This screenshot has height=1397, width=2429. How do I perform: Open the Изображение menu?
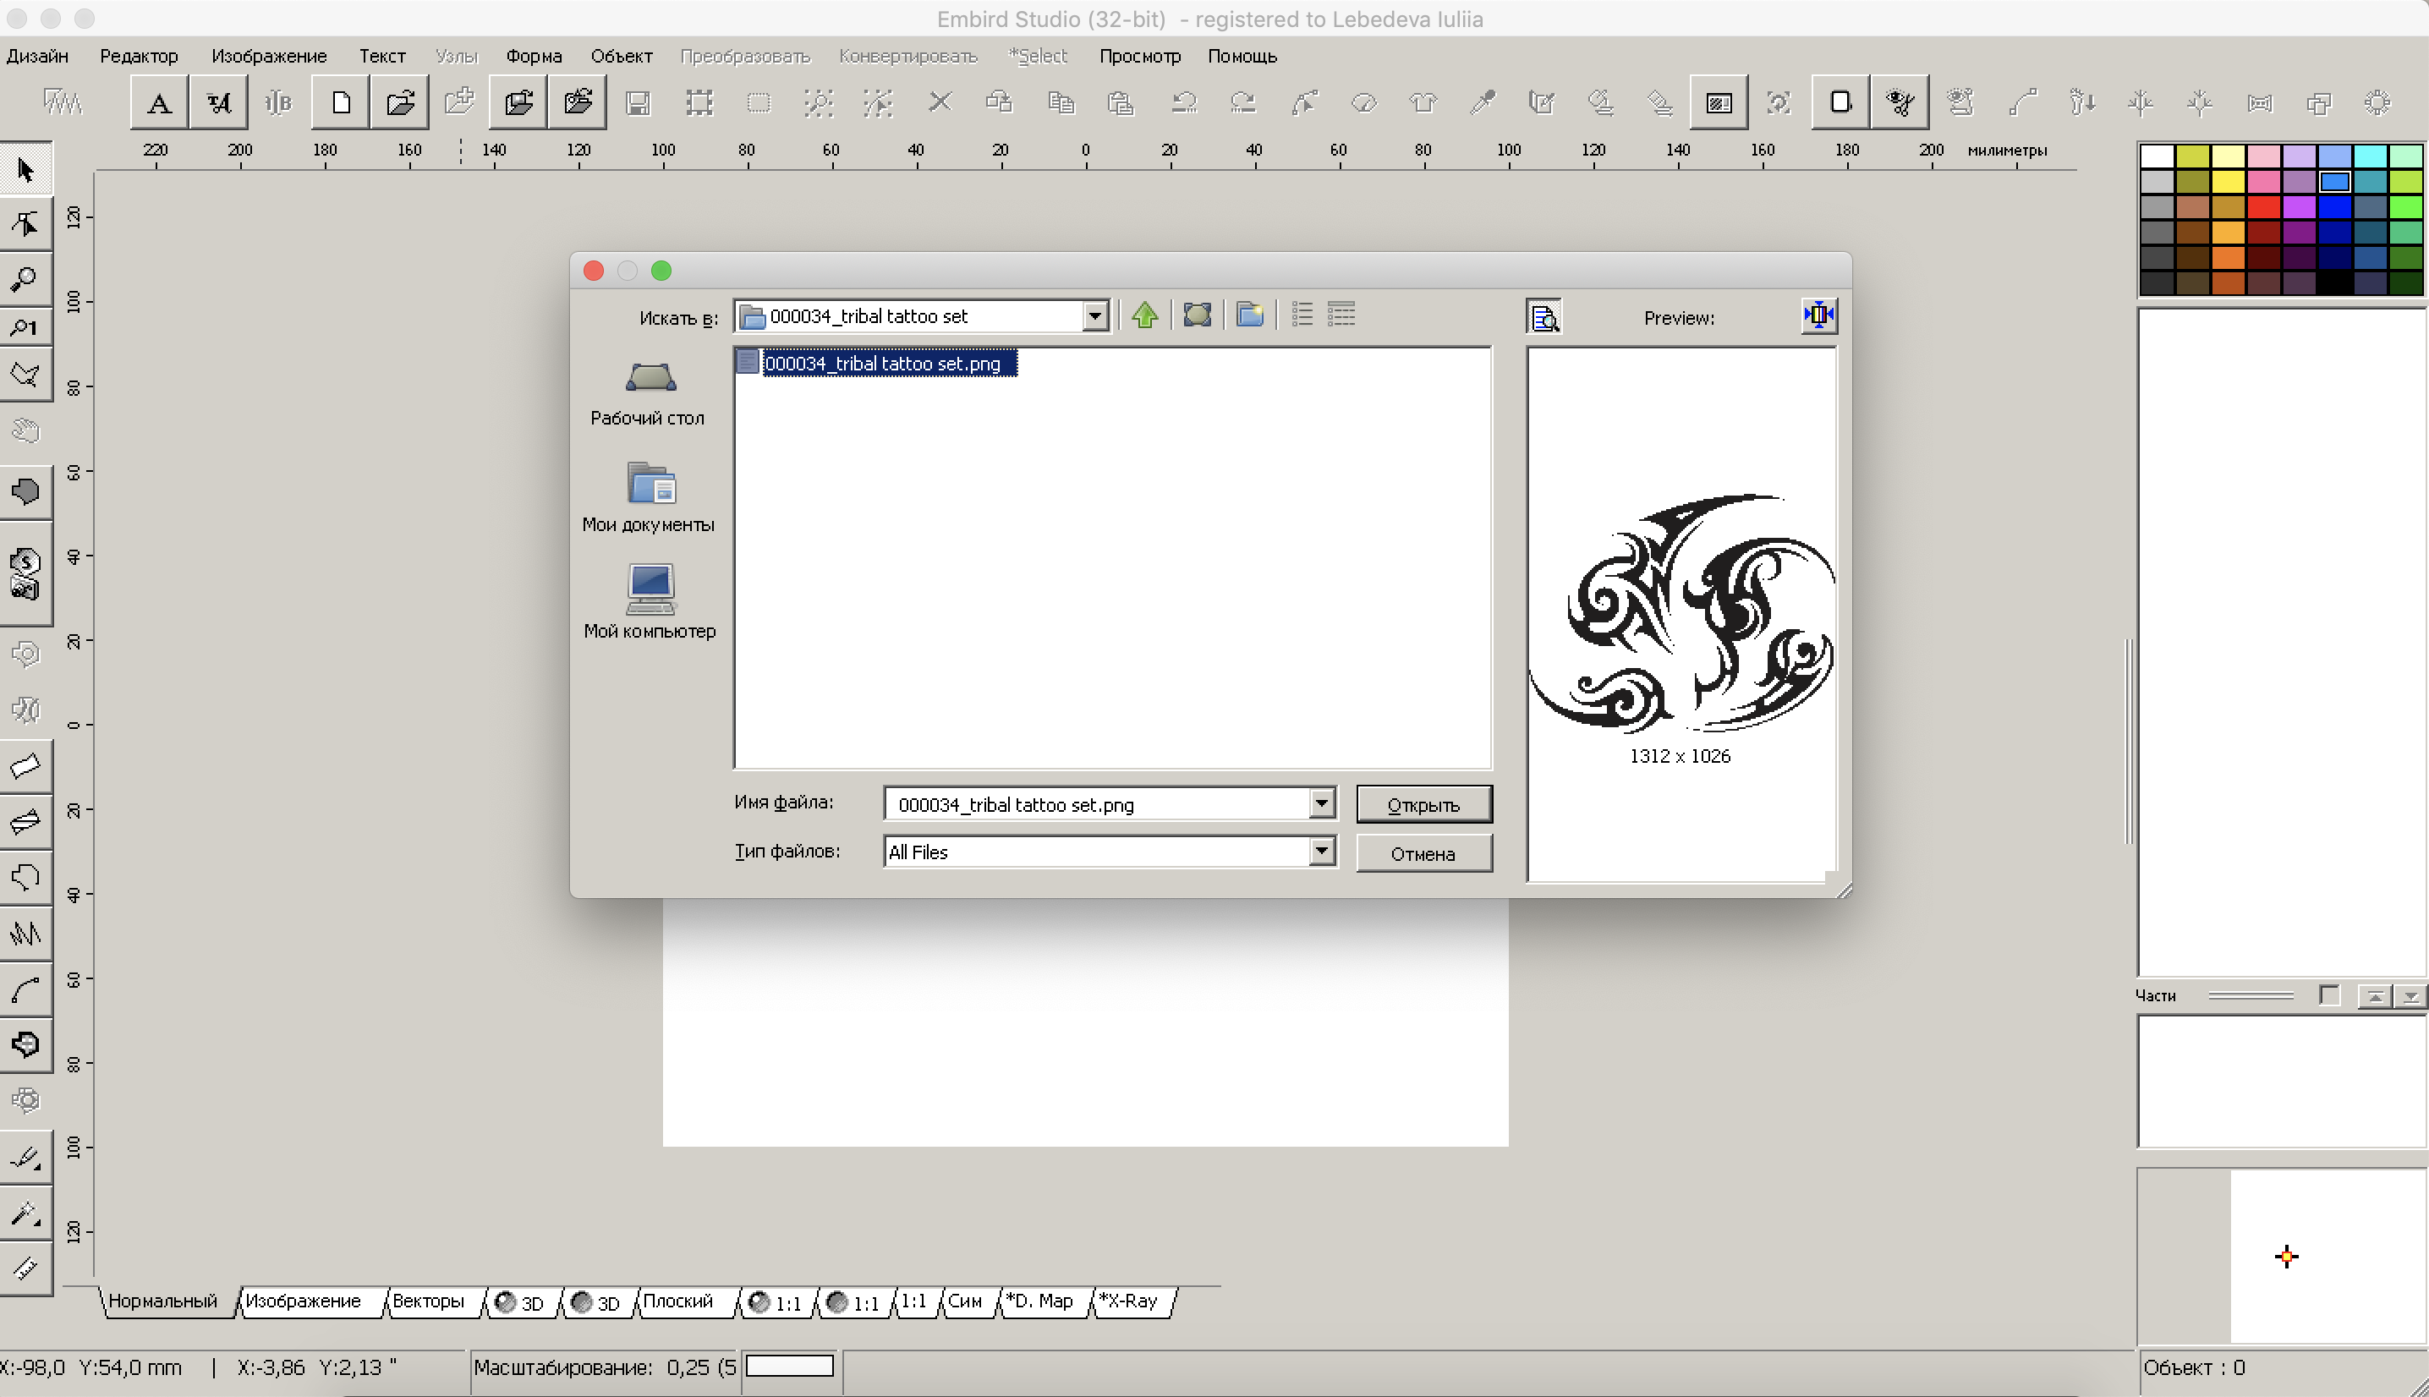(x=269, y=56)
